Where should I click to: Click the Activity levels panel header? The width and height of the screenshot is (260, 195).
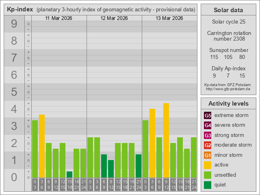click(228, 103)
